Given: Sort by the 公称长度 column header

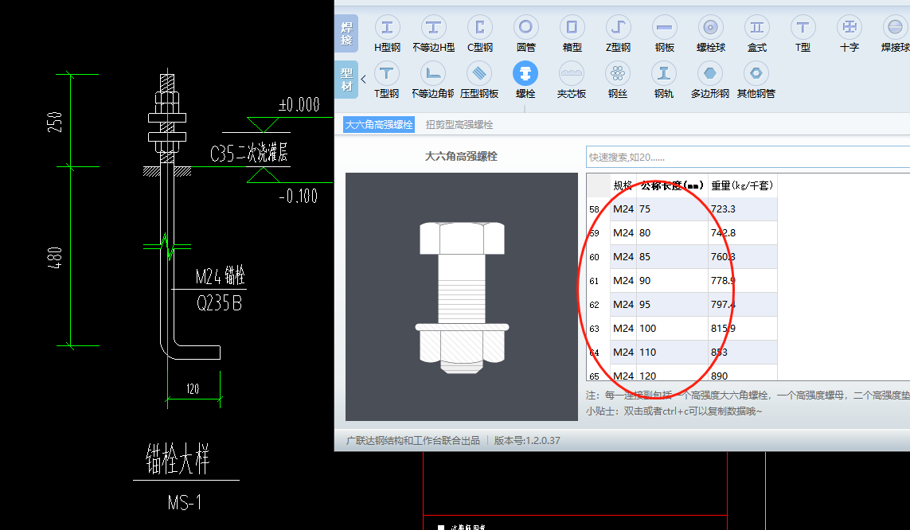Looking at the screenshot, I should (672, 185).
